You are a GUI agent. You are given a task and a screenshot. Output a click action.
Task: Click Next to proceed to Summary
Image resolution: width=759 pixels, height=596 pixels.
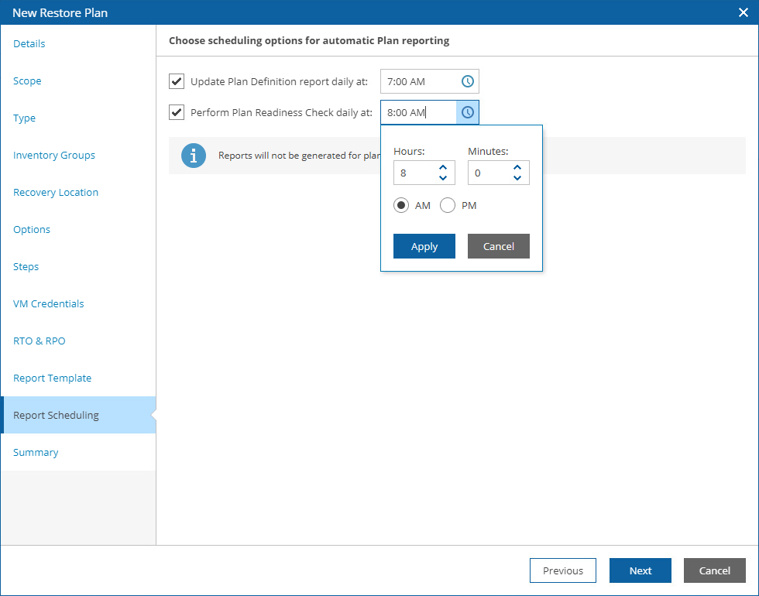pos(640,570)
